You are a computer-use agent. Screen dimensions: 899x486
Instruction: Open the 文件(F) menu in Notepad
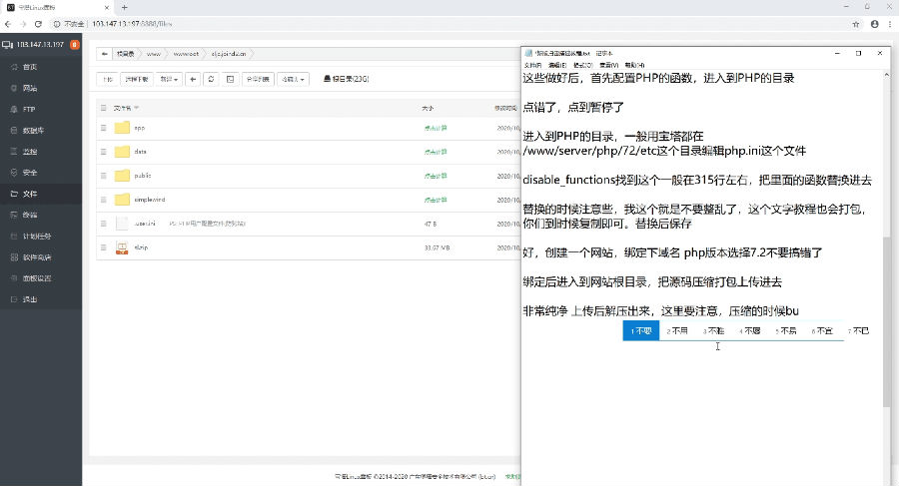[x=532, y=65]
